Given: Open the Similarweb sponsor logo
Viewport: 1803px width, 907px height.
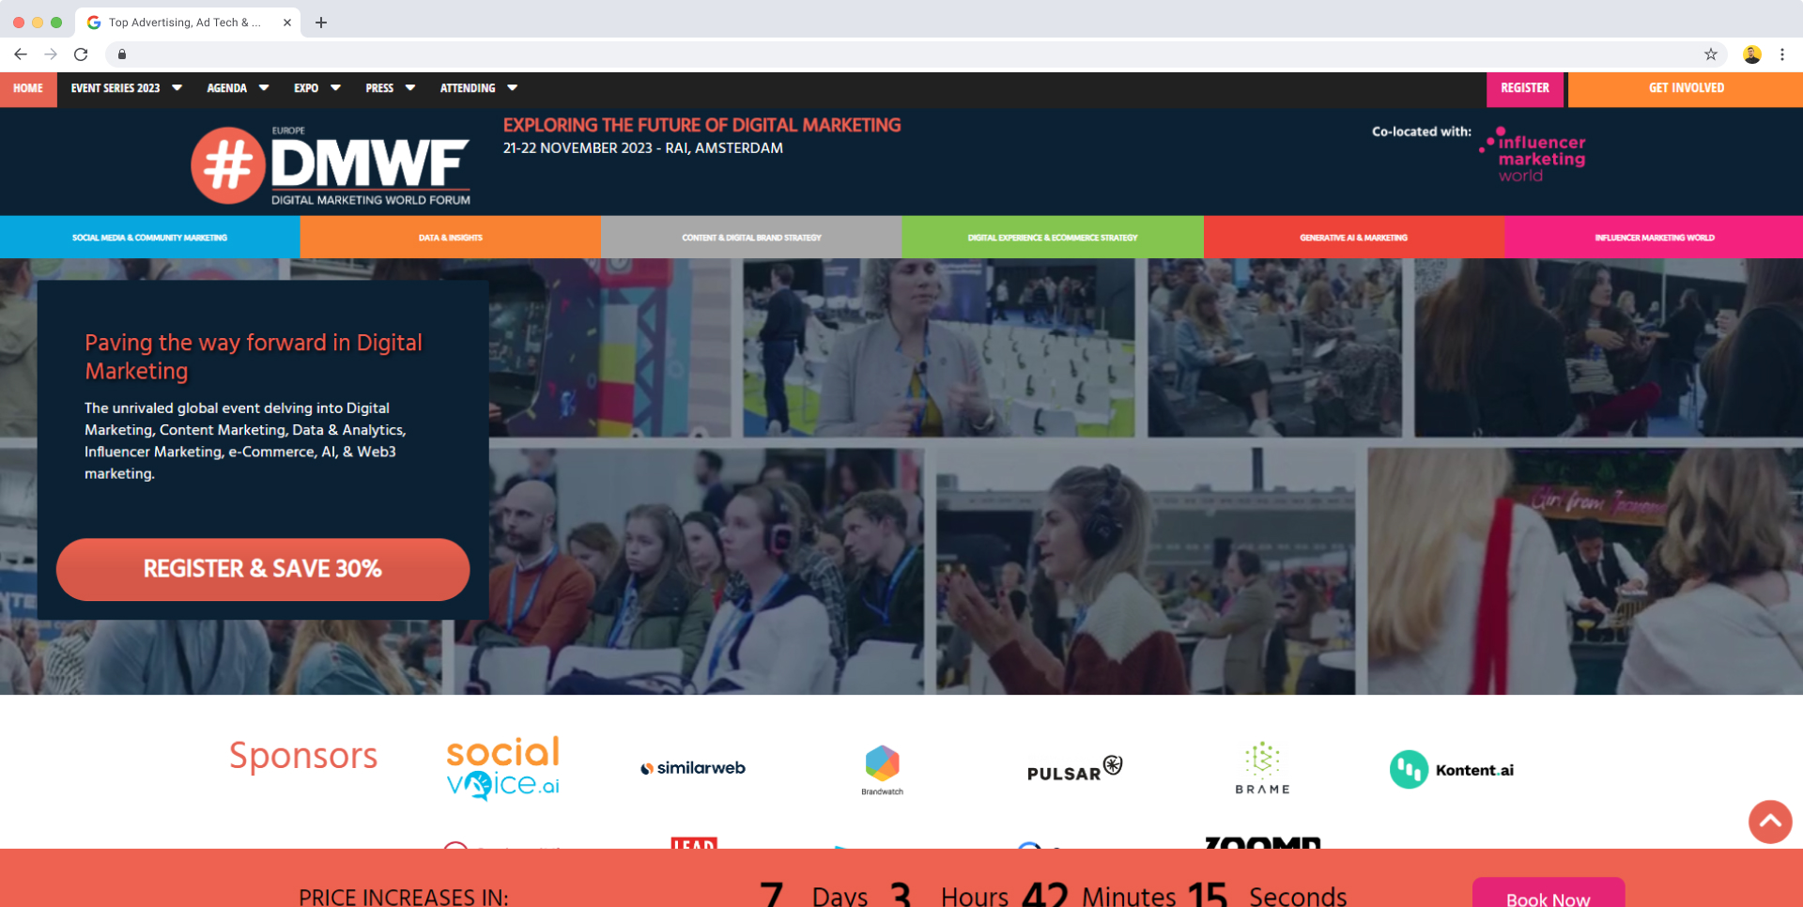Looking at the screenshot, I should [693, 768].
